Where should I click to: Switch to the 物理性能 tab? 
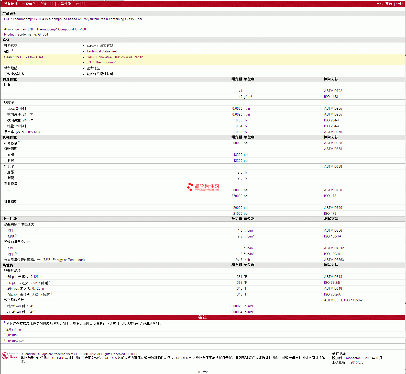click(x=47, y=4)
